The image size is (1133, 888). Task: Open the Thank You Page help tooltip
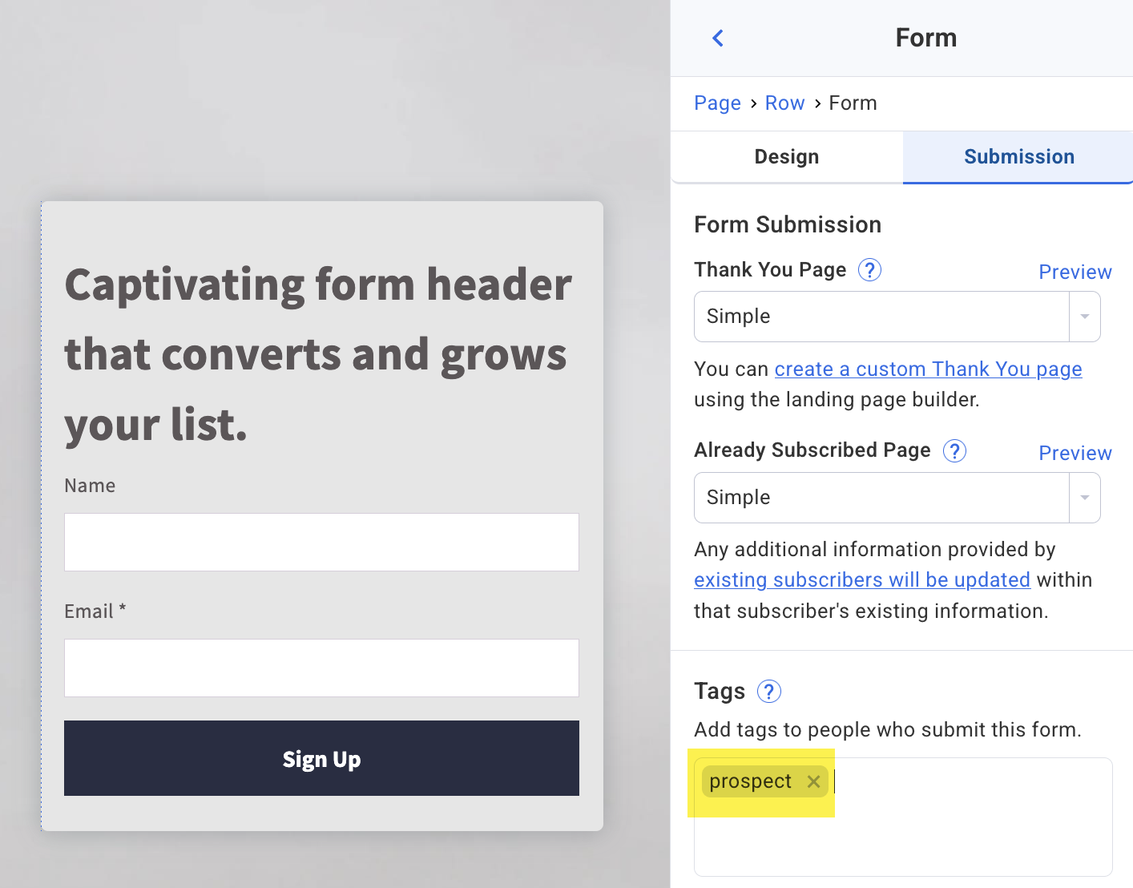[x=869, y=270]
